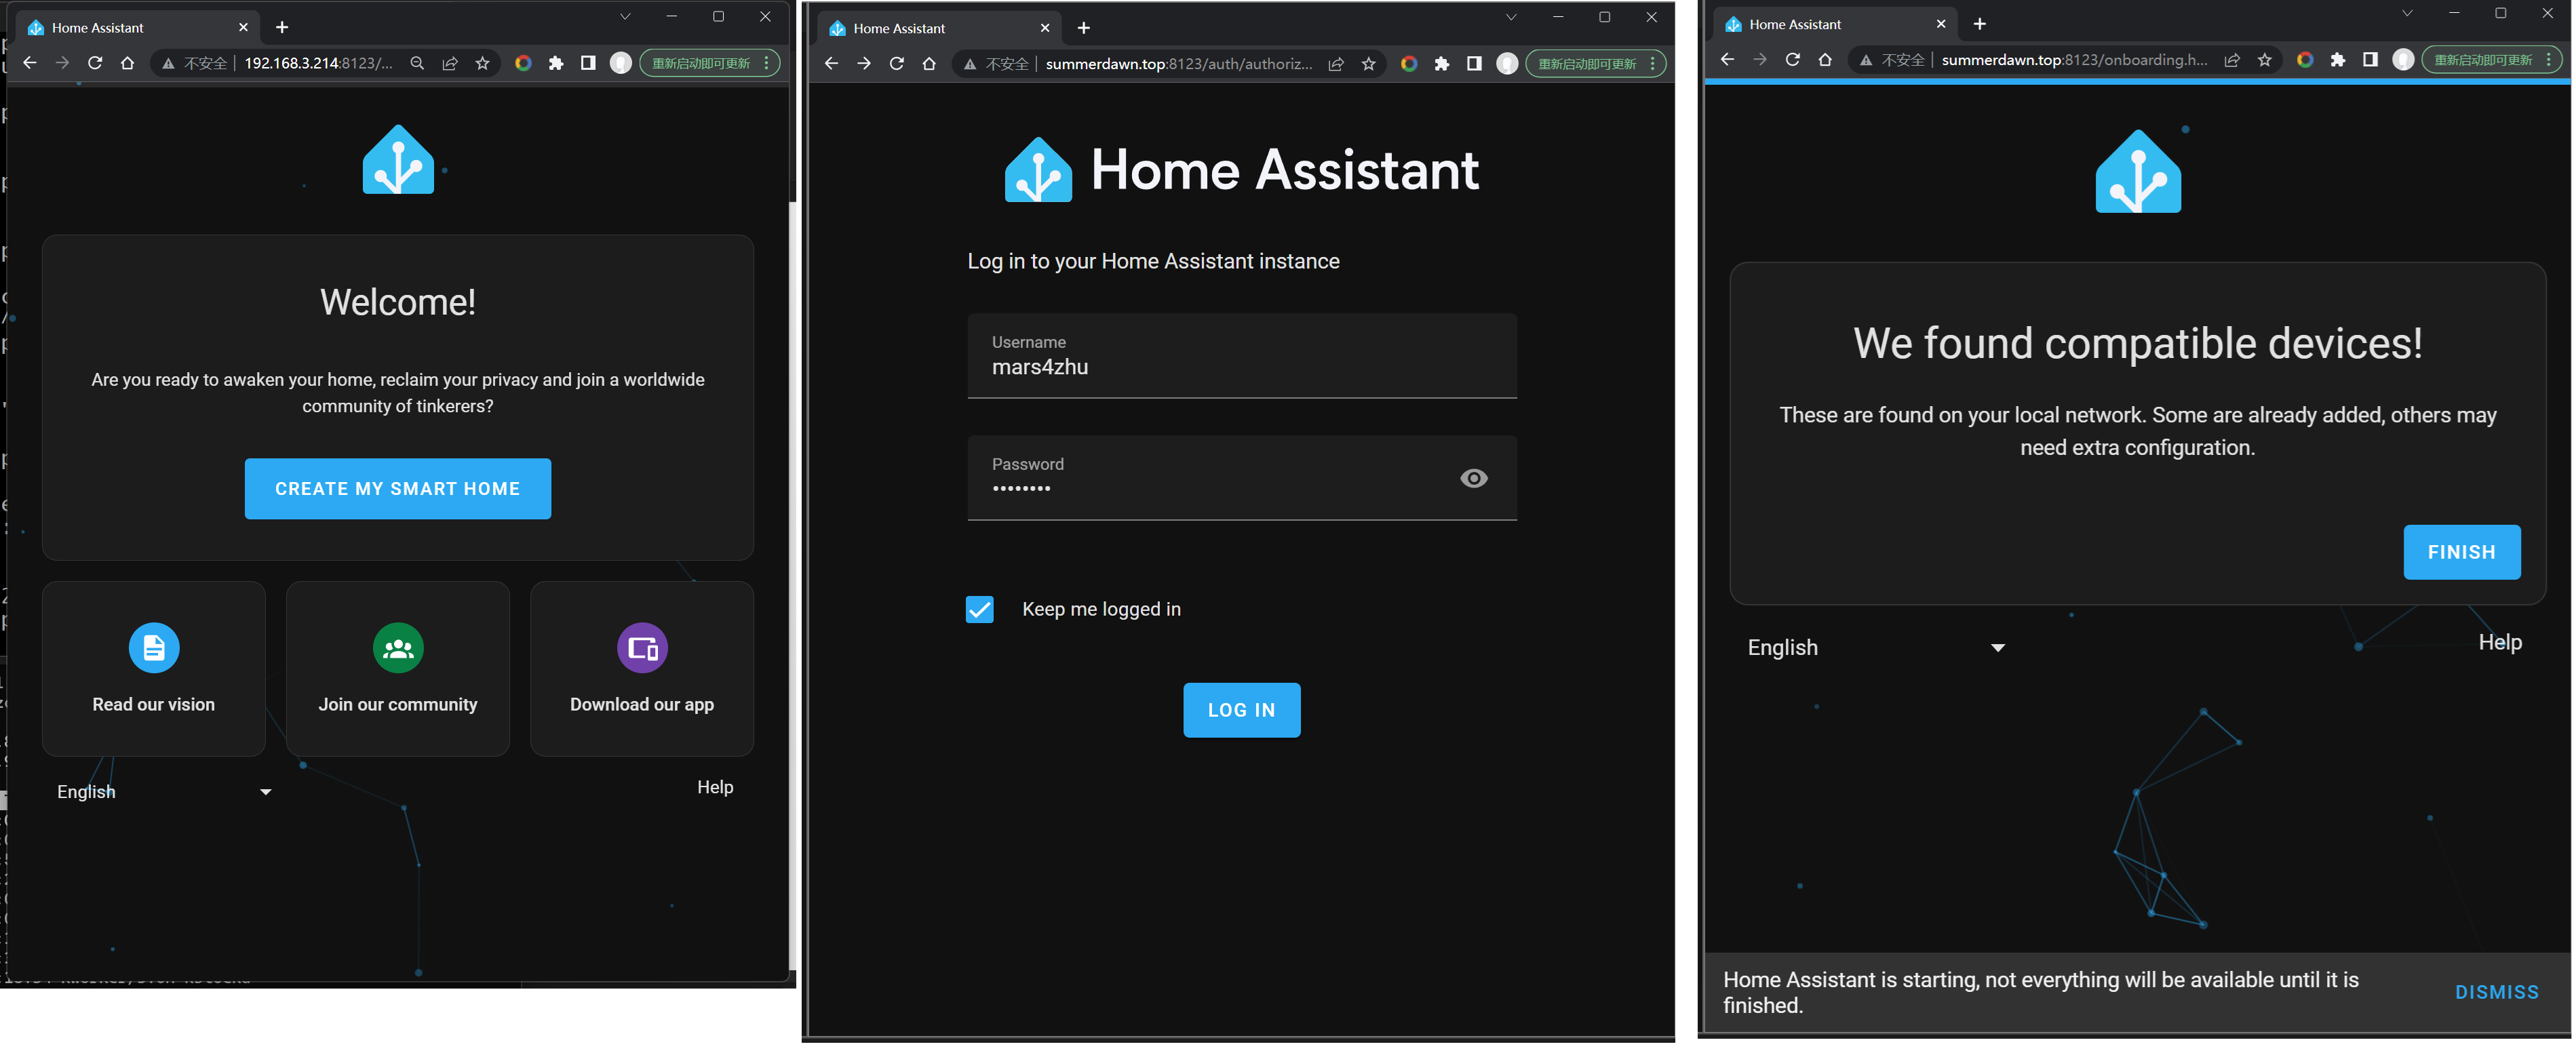Click Home Assistant logo in right window
The image size is (2576, 1055).
[2138, 172]
